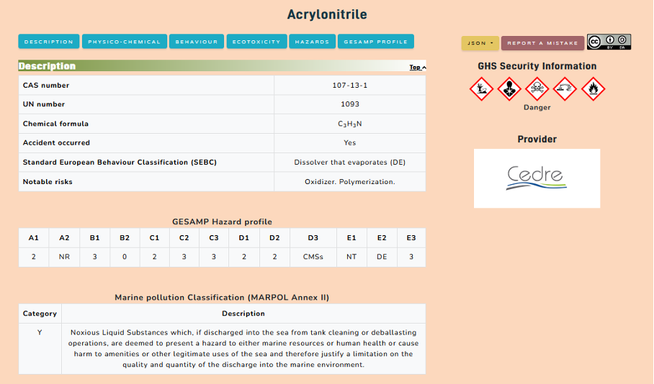Click the Cedre provider logo
This screenshot has height=384, width=654.
pos(537,178)
